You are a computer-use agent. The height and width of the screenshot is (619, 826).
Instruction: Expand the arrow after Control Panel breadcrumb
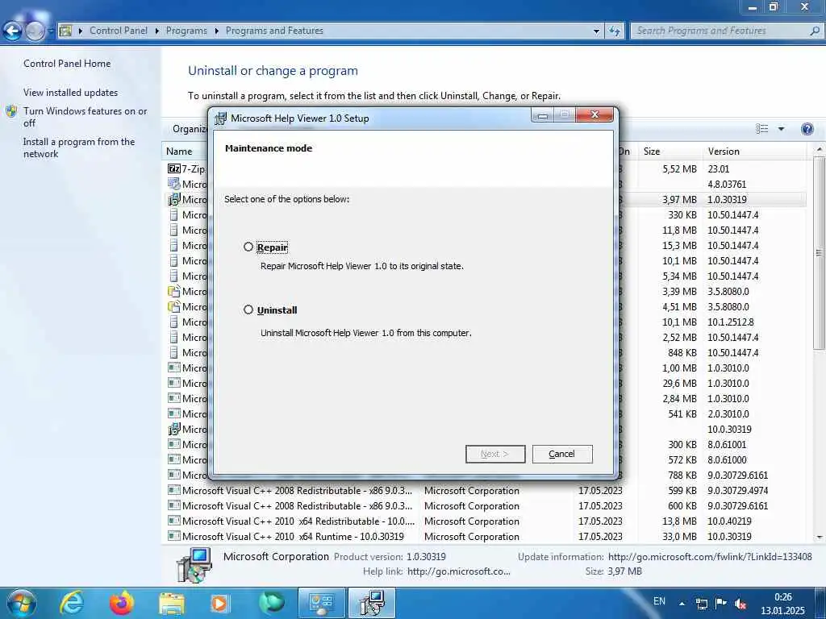click(x=157, y=31)
